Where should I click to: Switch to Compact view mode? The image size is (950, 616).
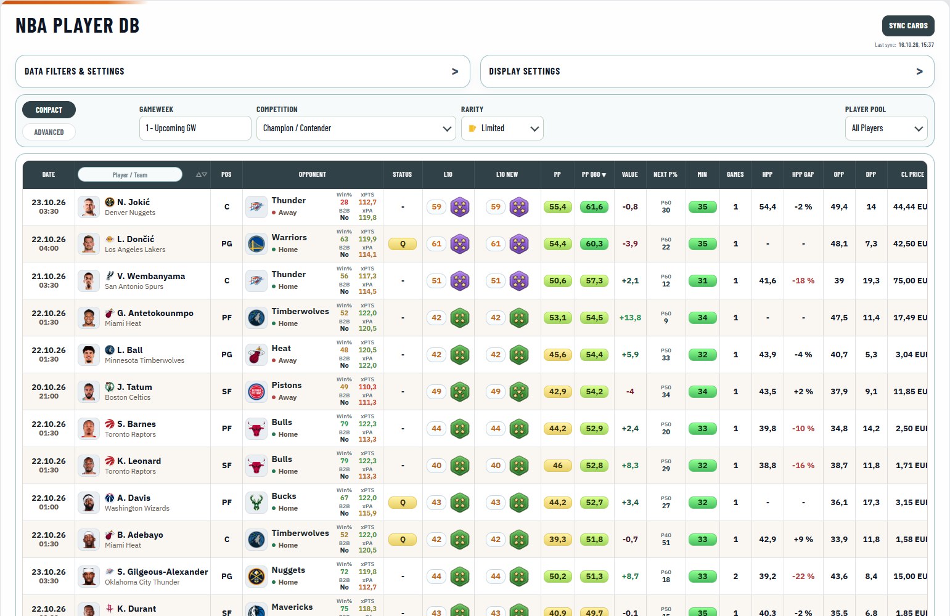(x=49, y=110)
